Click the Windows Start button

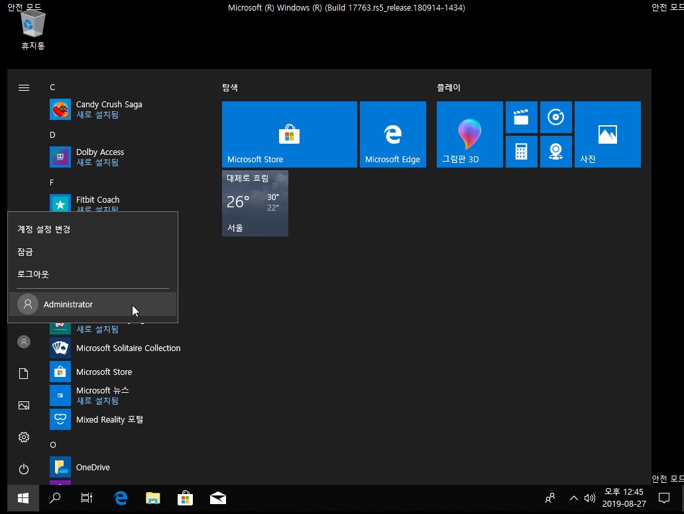point(23,498)
